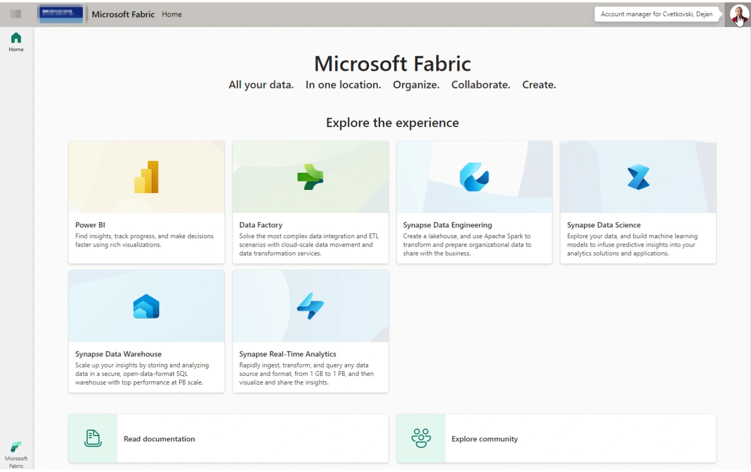Click description mentioning Apache Spark lakehouse
The width and height of the screenshot is (751, 472).
click(467, 245)
